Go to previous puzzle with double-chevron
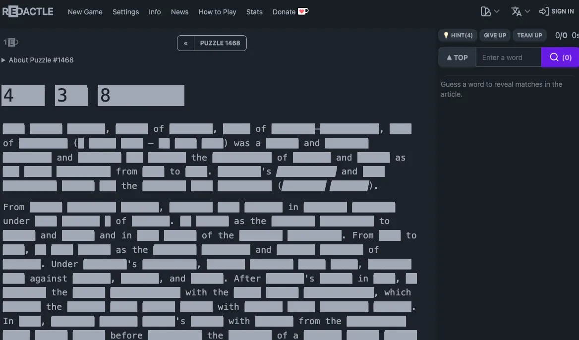This screenshot has height=340, width=579. (185, 43)
